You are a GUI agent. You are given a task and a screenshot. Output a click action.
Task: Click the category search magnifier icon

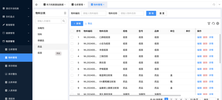pos(64,21)
